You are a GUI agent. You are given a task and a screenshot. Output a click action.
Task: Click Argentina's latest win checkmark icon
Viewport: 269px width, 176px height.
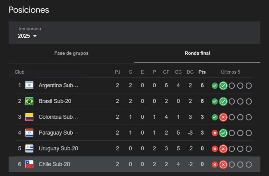point(223,86)
